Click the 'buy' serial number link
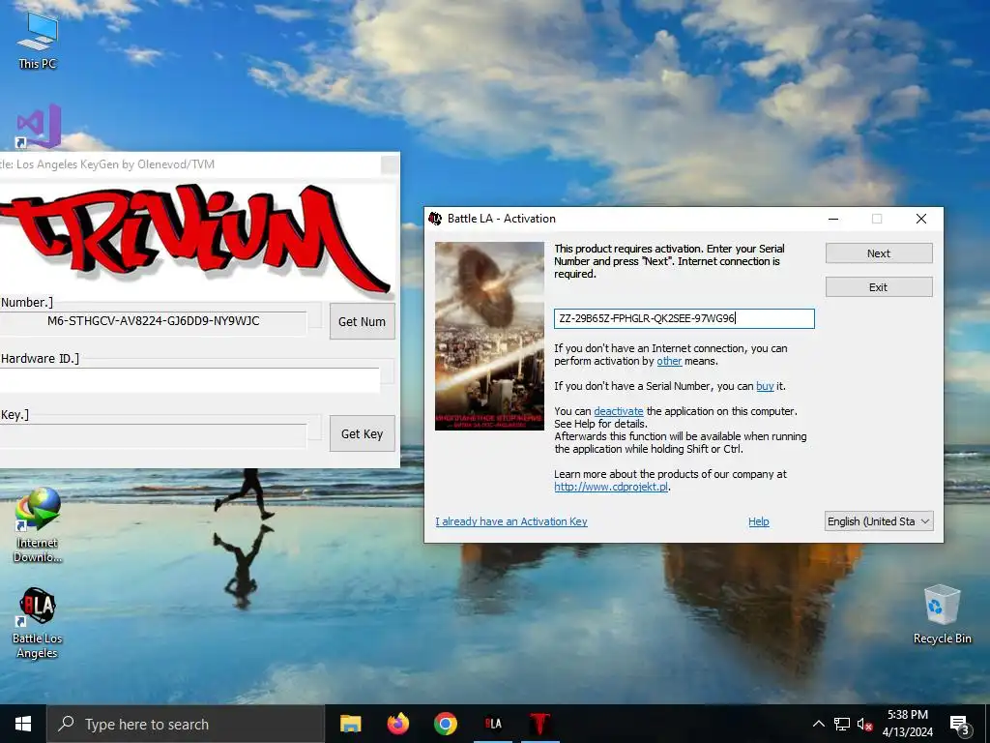This screenshot has width=990, height=743. point(765,386)
